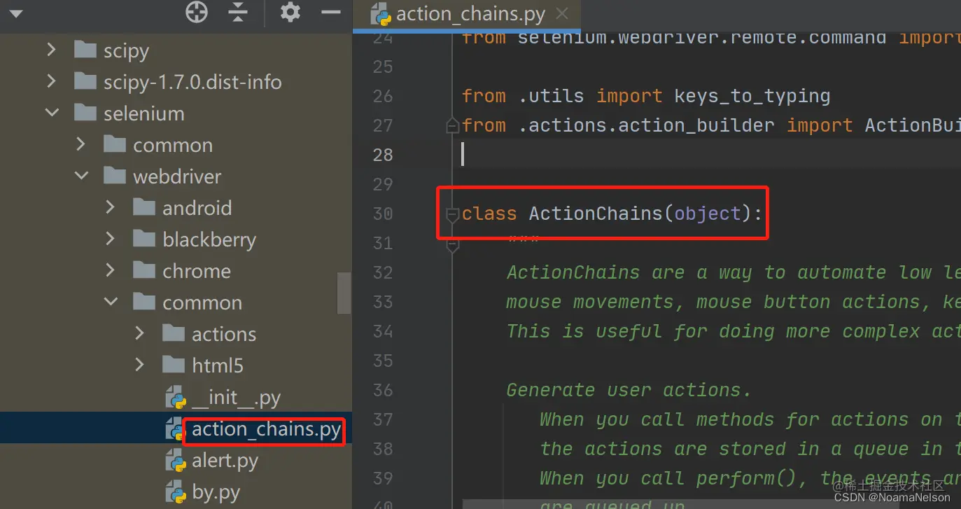Select the android tree item
The height and width of the screenshot is (509, 961).
(197, 208)
